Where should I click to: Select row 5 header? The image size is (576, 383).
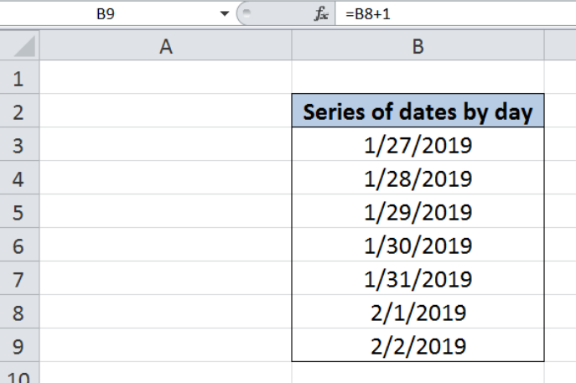click(x=19, y=211)
